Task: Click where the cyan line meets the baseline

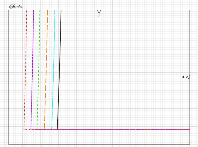Action: click(52, 130)
